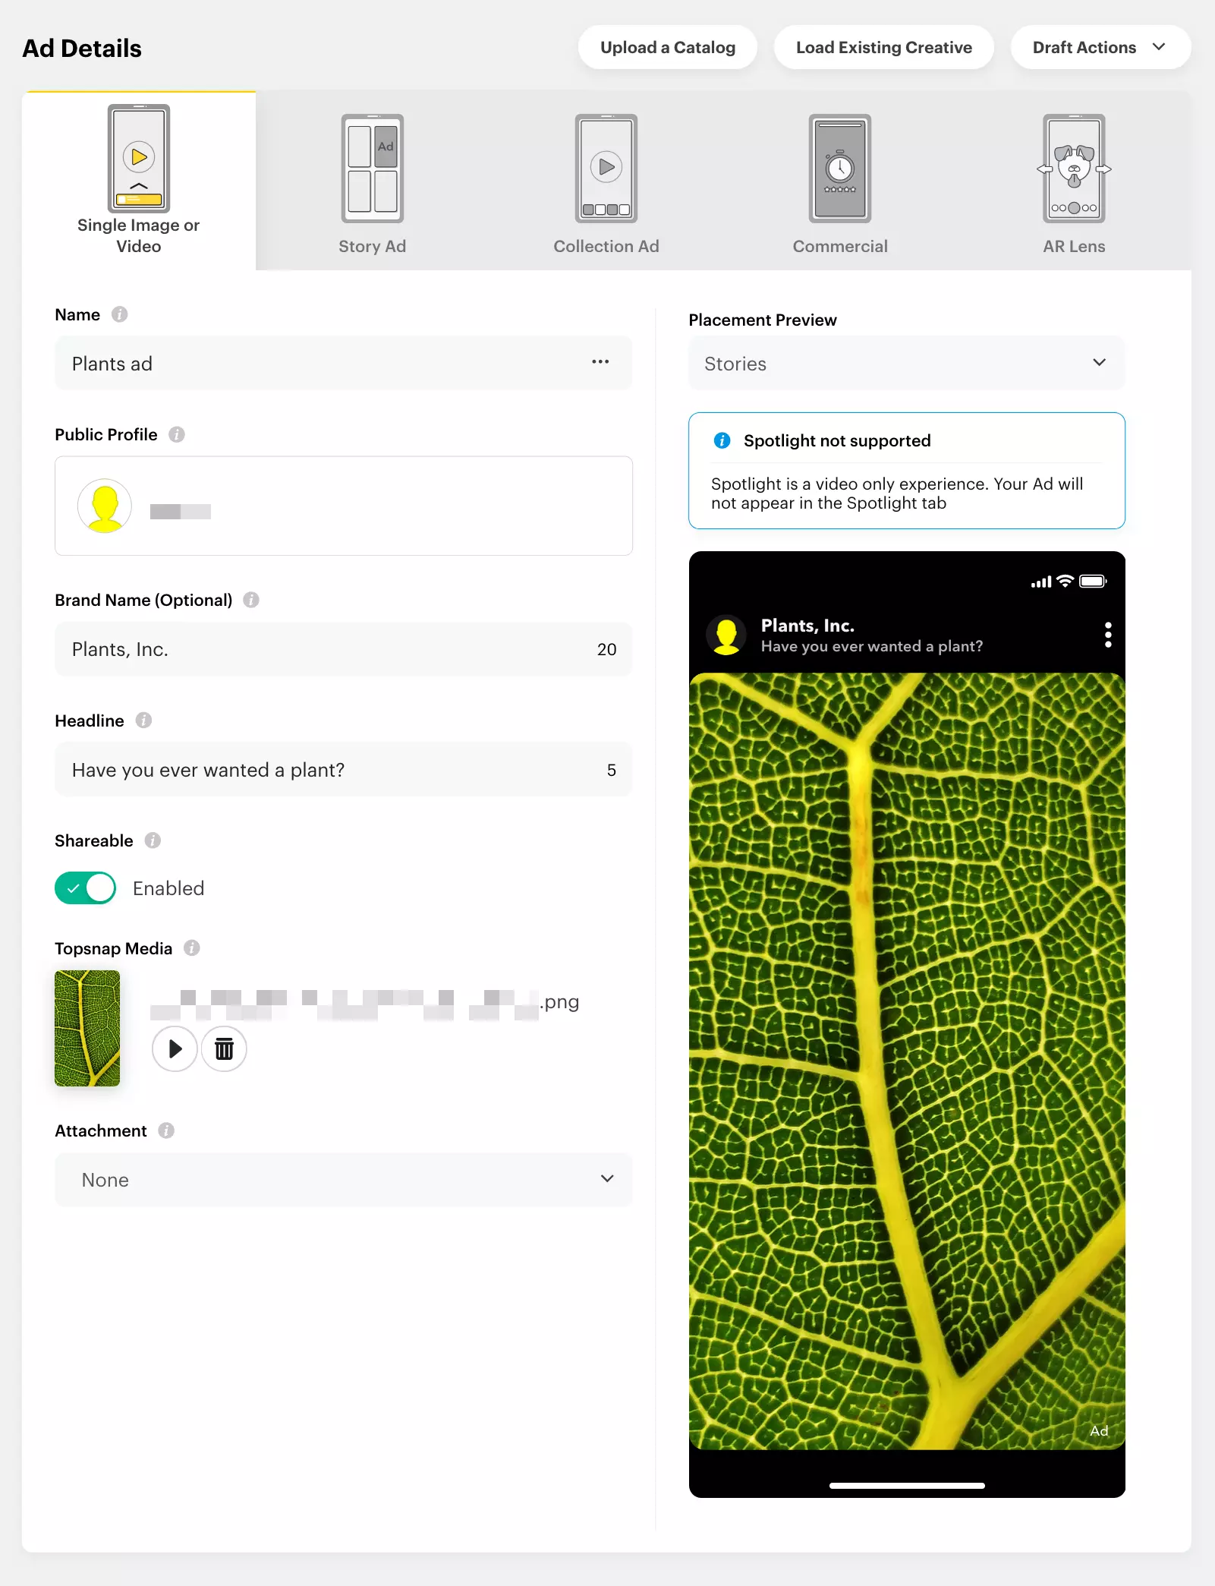Play the Topsnap media preview
Viewport: 1215px width, 1586px height.
(175, 1049)
